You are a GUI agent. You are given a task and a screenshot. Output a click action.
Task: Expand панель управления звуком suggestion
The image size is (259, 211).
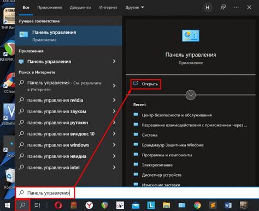coord(114,112)
